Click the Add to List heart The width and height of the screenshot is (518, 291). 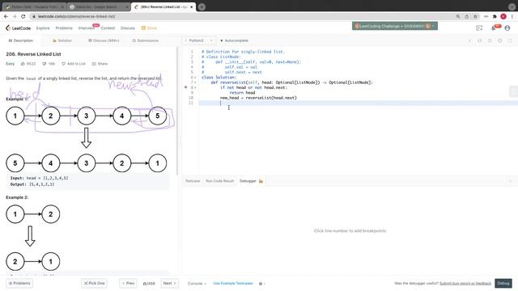[63, 64]
